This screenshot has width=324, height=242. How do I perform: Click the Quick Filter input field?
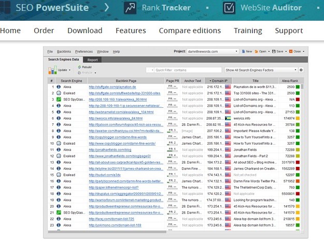188,70
